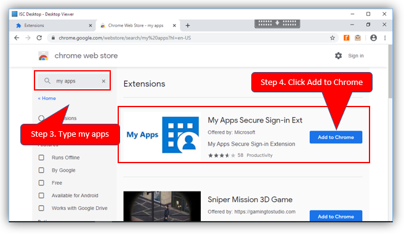Open the Sniper Mission 3D Game title

pos(250,200)
